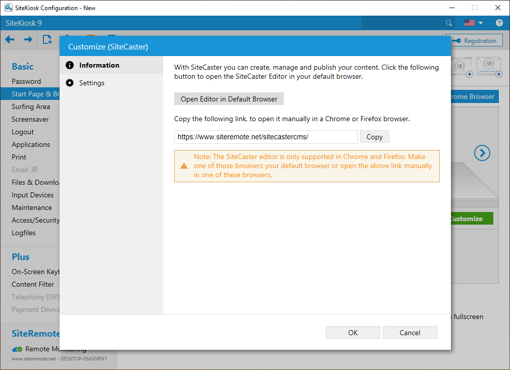Click the help question mark icon

tap(499, 23)
